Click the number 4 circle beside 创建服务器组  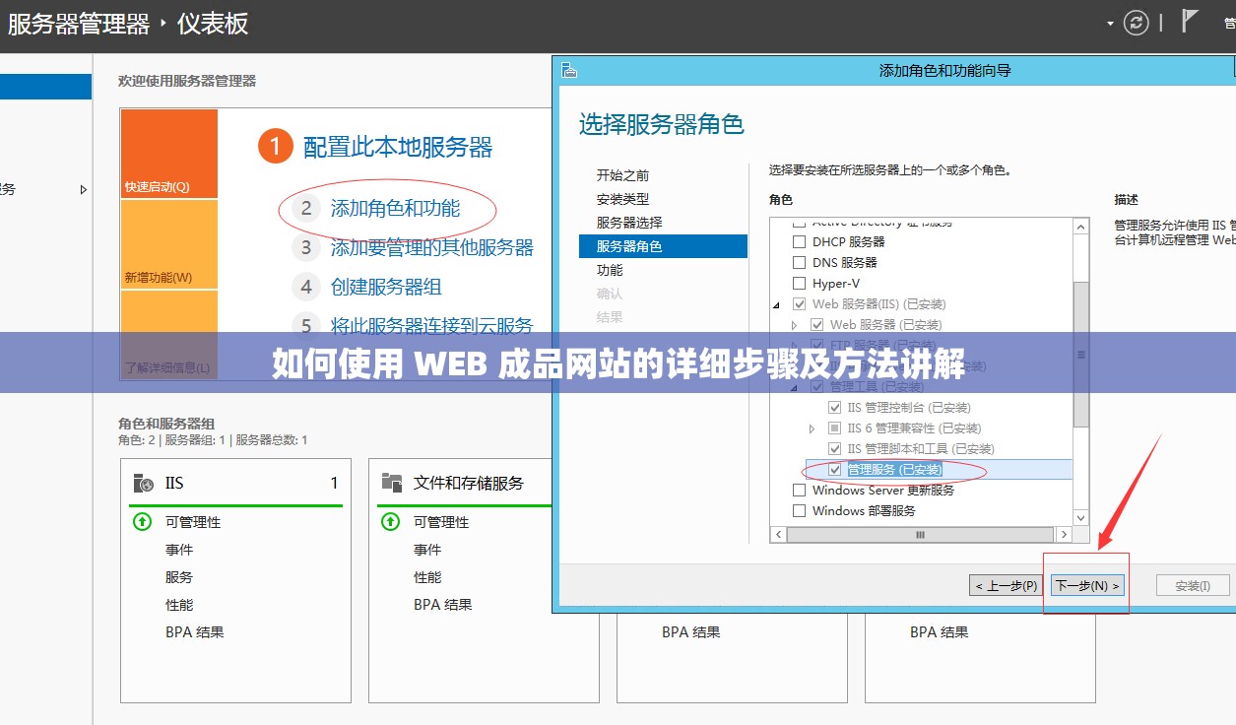click(306, 287)
